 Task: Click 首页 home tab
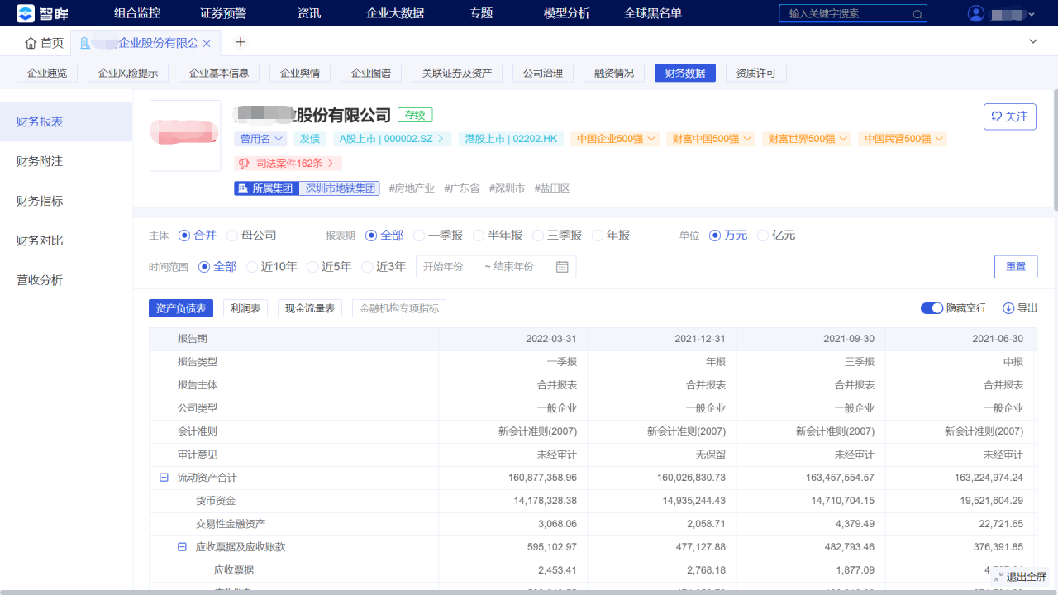44,43
